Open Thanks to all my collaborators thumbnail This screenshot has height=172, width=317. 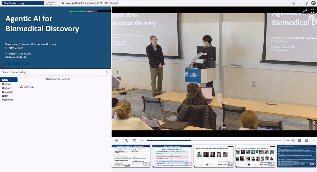(255, 156)
